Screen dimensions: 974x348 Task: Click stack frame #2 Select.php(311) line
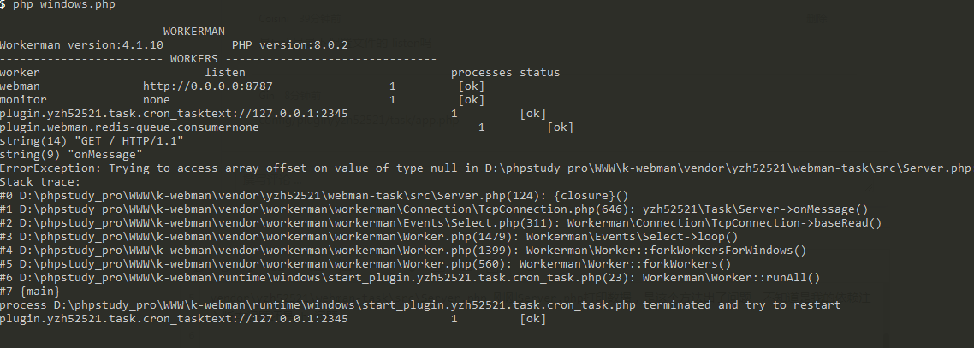pyautogui.click(x=441, y=222)
